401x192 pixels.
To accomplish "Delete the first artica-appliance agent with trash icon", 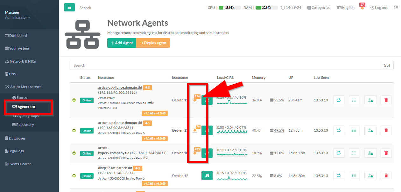I will pyautogui.click(x=386, y=100).
